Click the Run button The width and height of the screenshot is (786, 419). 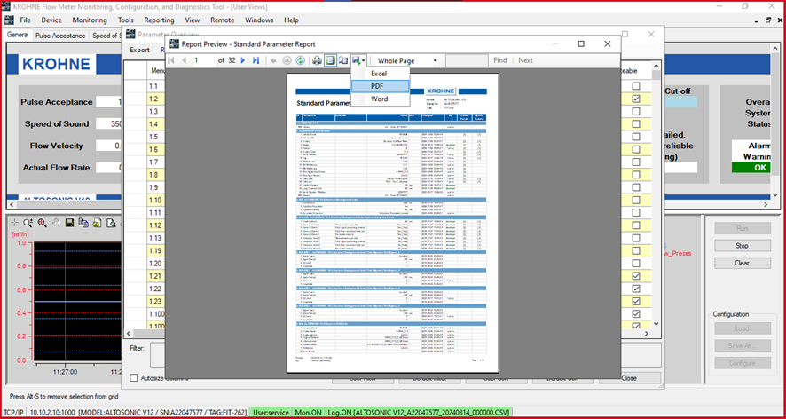click(x=742, y=228)
